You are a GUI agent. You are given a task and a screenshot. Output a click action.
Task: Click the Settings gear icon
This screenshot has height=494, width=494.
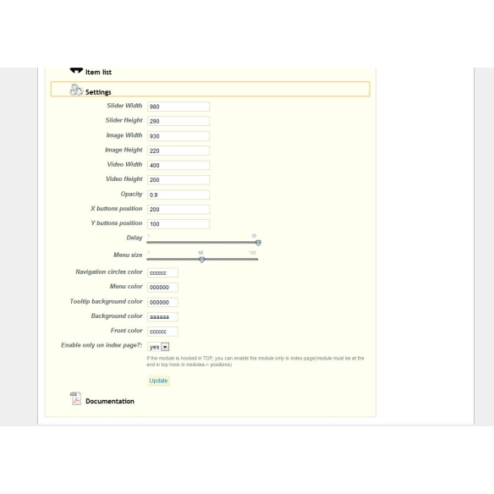(76, 91)
